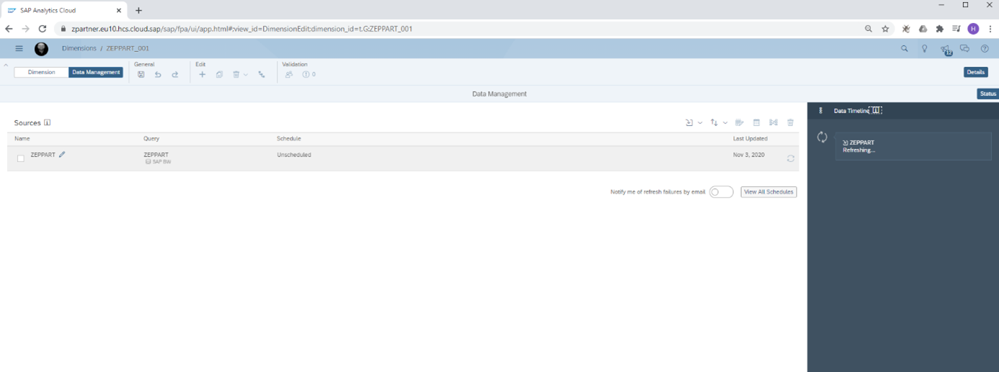Click the user validation icon under Validation

point(288,74)
